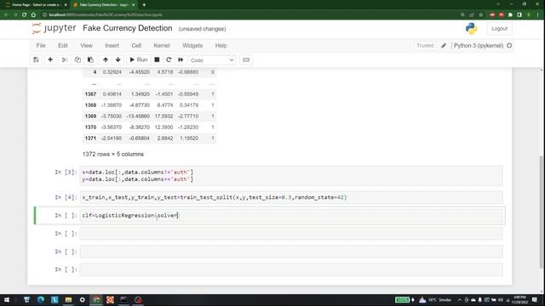545x306 pixels.
Task: Run the selected cell
Action: 138,59
